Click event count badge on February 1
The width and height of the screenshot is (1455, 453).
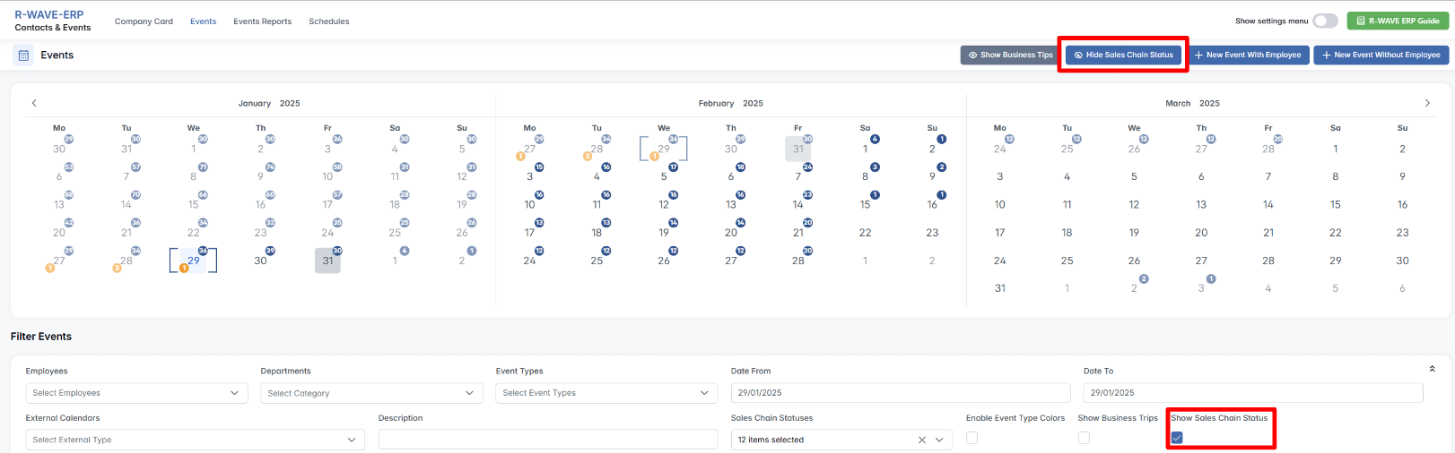[x=875, y=139]
